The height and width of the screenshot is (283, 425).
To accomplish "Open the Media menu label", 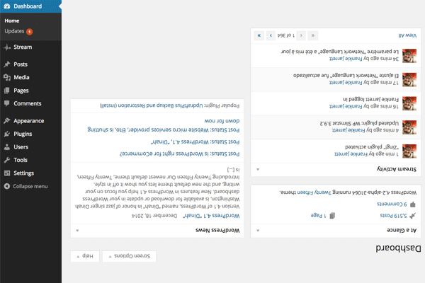I will pos(21,77).
